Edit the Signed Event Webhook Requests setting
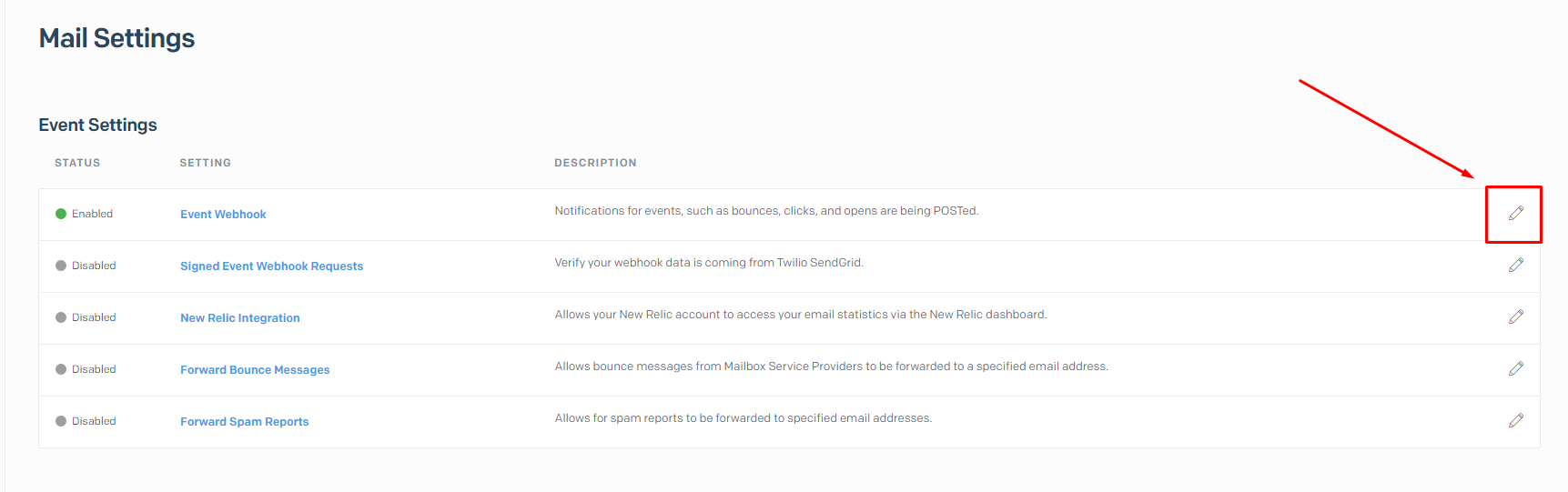The width and height of the screenshot is (1568, 492). pos(1515,265)
